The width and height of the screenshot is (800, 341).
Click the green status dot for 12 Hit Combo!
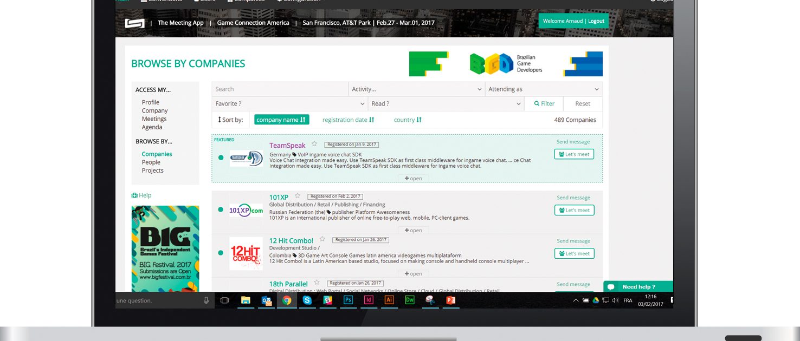pyautogui.click(x=221, y=253)
